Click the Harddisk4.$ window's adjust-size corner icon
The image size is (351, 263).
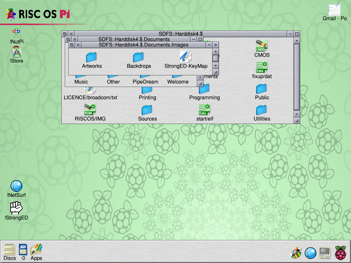297,121
